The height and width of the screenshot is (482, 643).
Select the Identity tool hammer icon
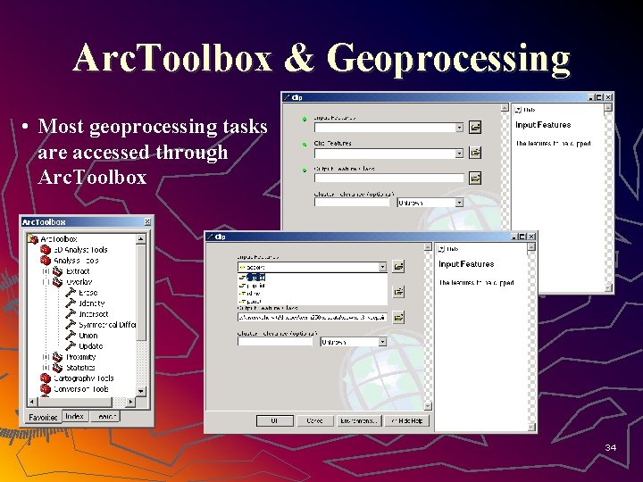click(x=71, y=303)
